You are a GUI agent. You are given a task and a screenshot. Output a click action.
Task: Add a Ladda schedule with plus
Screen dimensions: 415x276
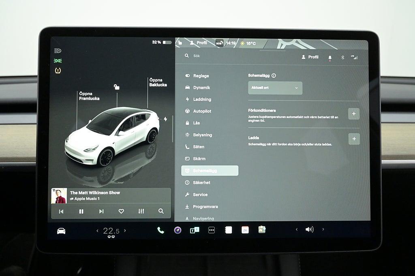[x=353, y=139]
